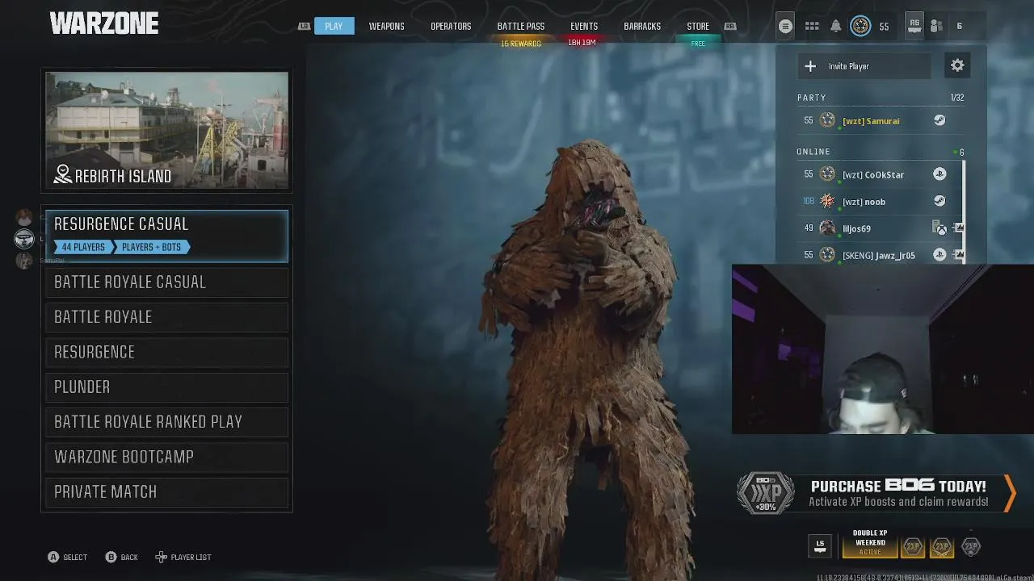Viewport: 1034px width, 581px height.
Task: Select Resurgence Casual mode
Action: point(166,236)
